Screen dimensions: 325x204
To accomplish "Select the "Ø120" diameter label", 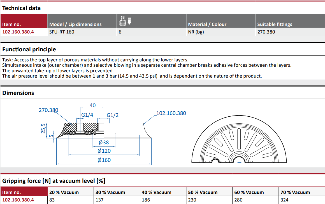I will coord(104,151).
